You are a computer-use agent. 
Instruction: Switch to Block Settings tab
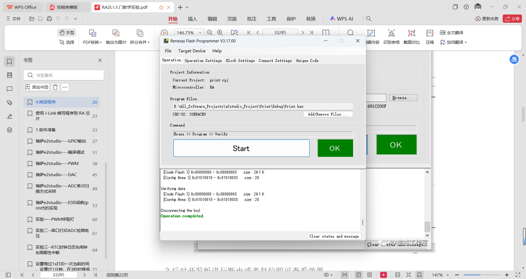pyautogui.click(x=240, y=60)
